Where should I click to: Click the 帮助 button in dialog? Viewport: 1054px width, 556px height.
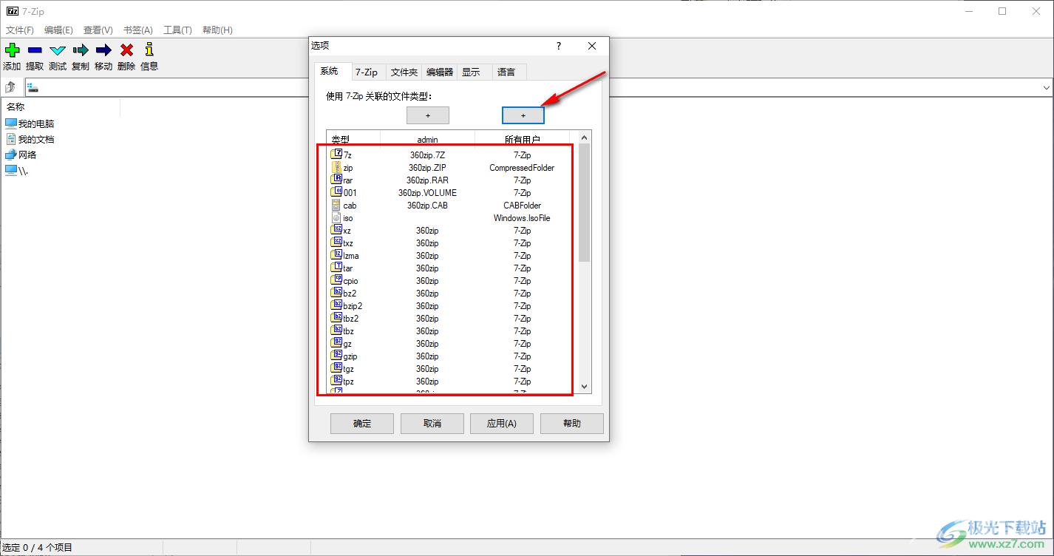click(572, 424)
